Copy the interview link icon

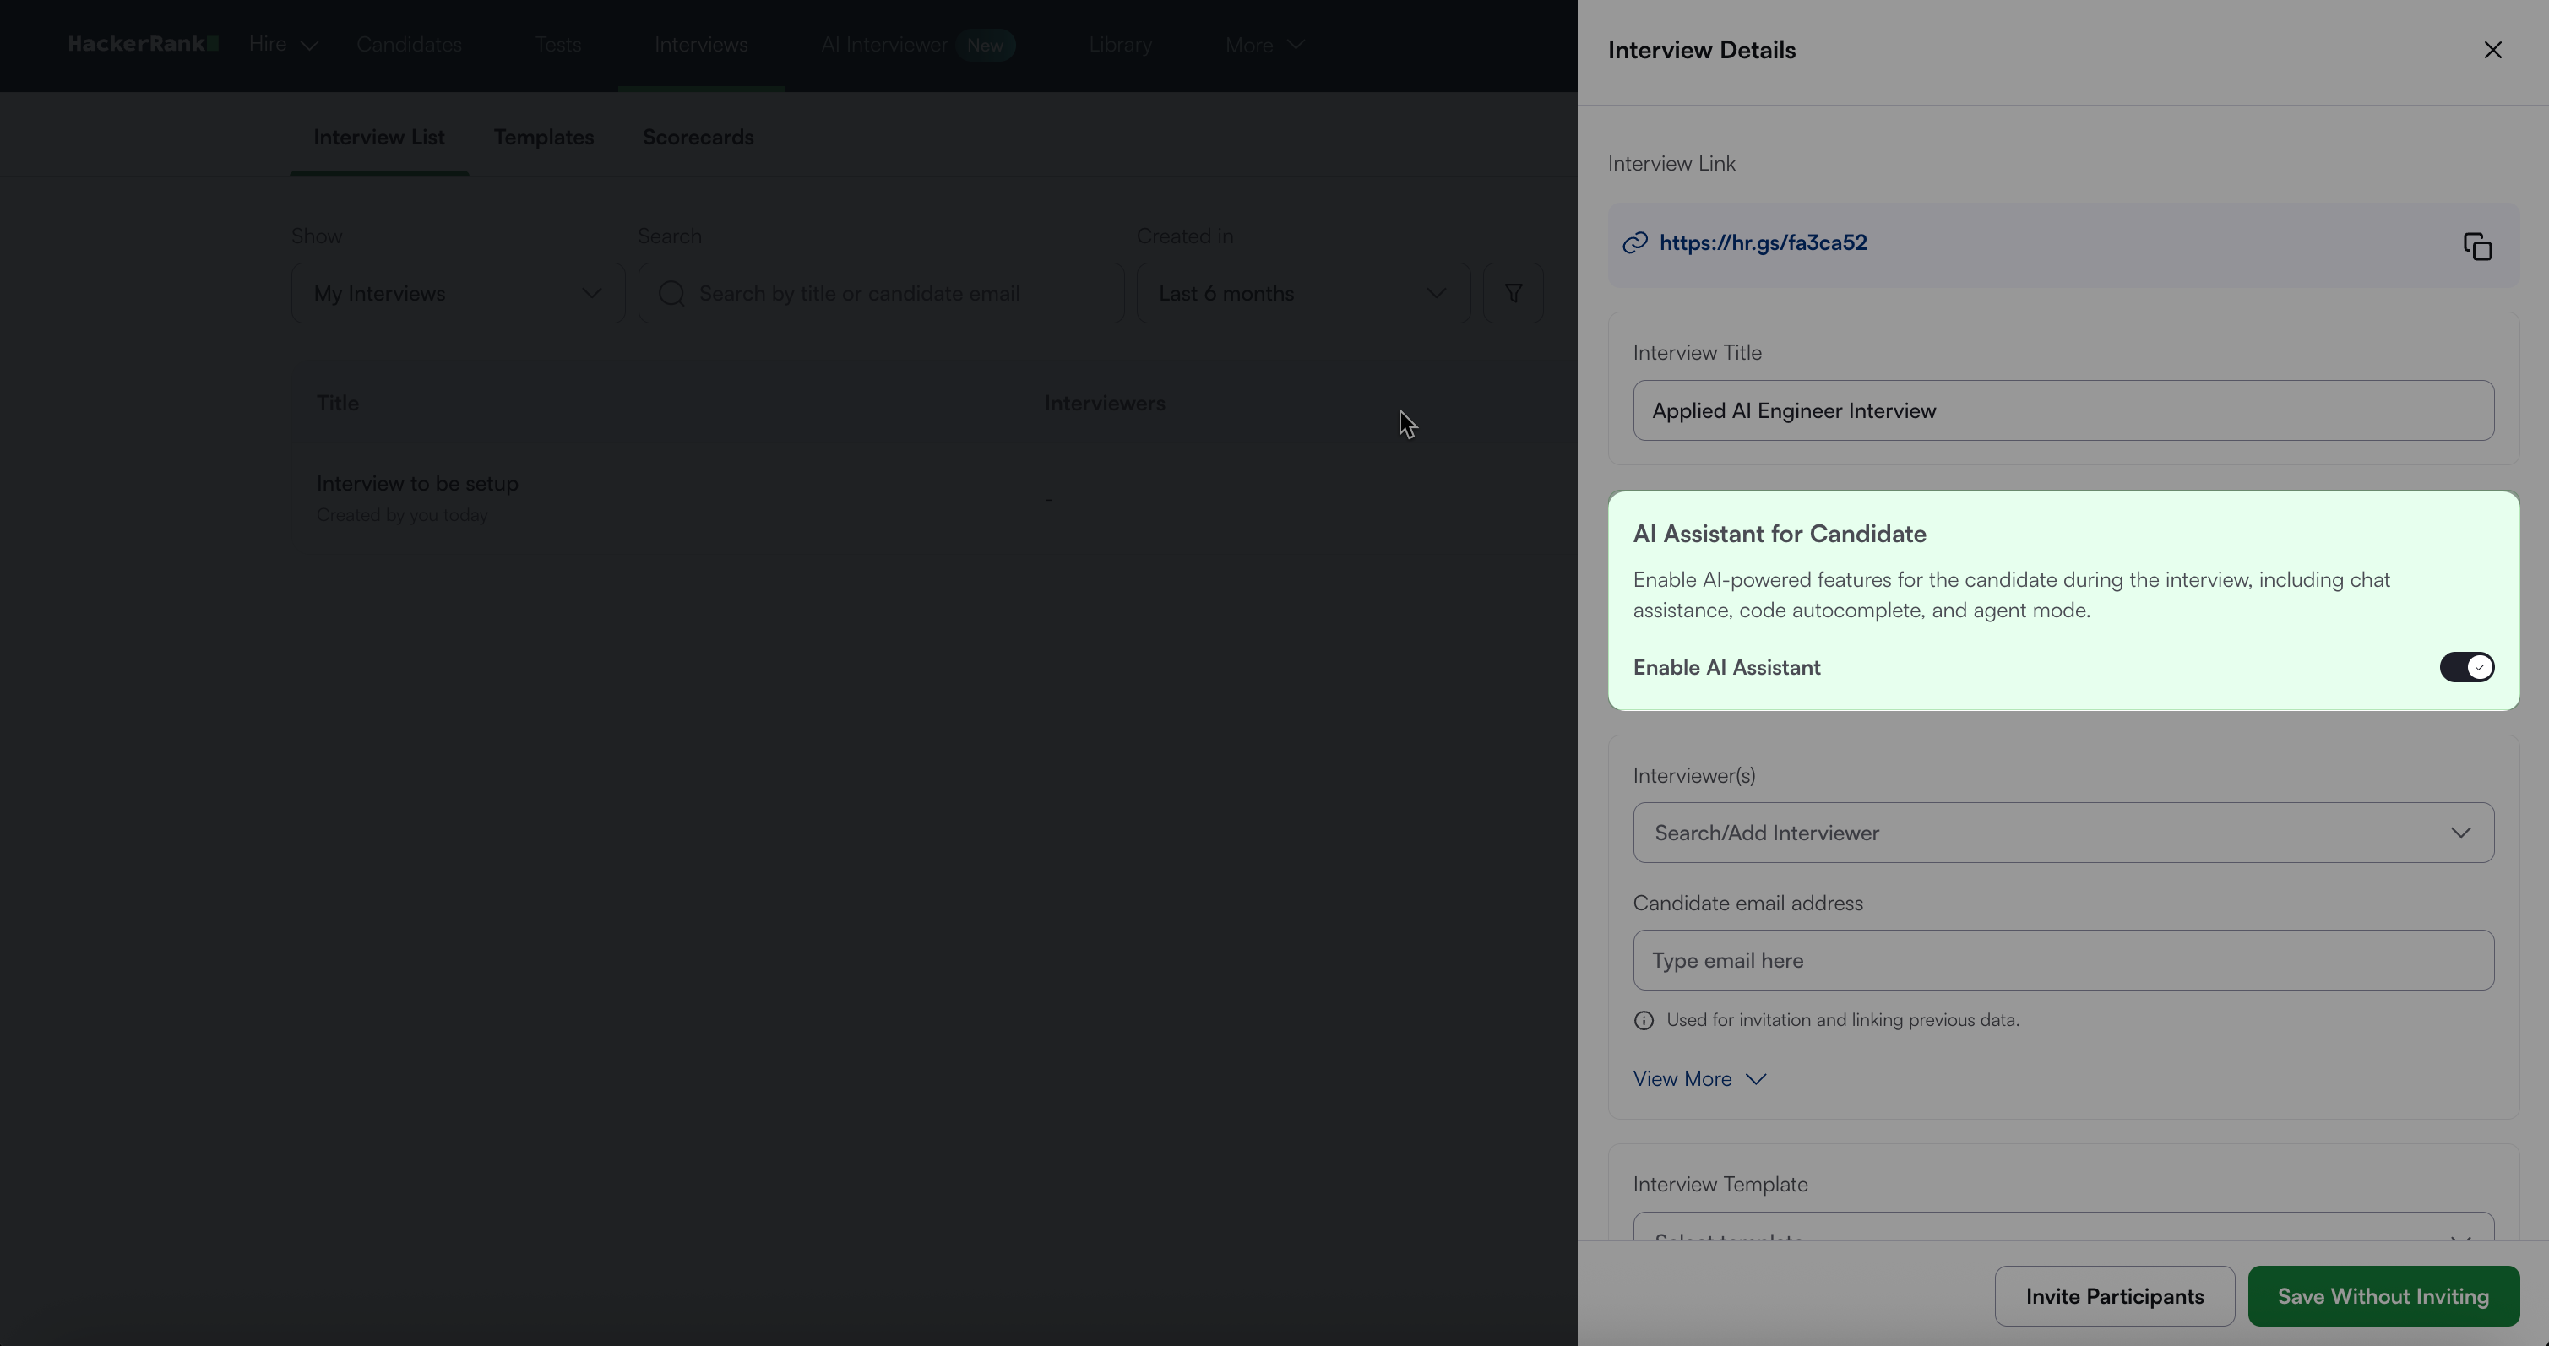[2476, 247]
